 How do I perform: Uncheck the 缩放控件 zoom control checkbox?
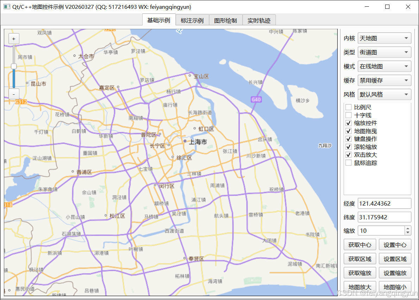point(349,123)
